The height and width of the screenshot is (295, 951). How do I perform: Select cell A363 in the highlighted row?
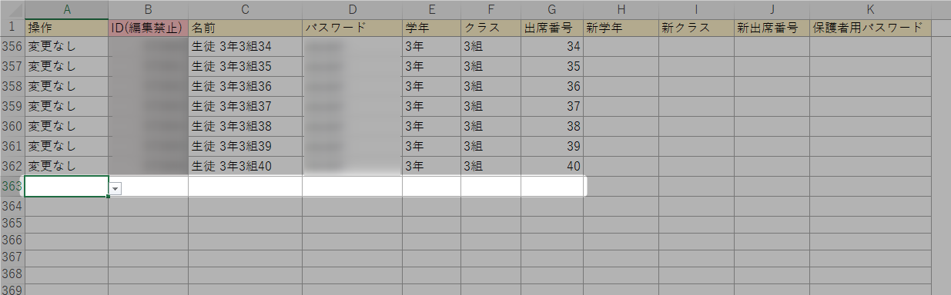(66, 186)
